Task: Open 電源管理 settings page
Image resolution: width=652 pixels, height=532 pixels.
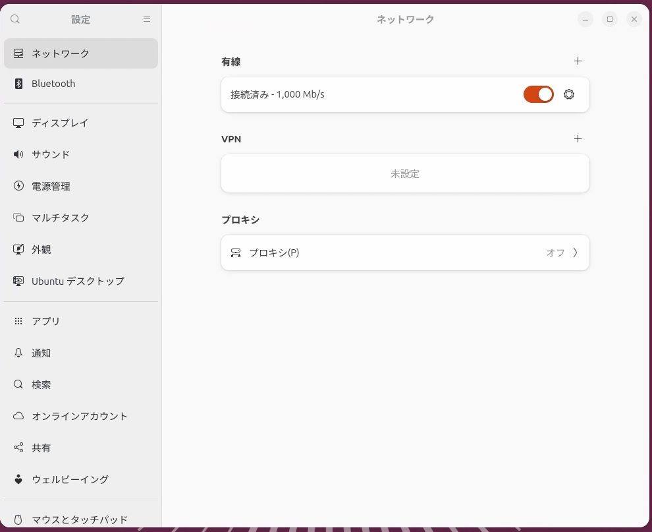Action: coord(81,186)
